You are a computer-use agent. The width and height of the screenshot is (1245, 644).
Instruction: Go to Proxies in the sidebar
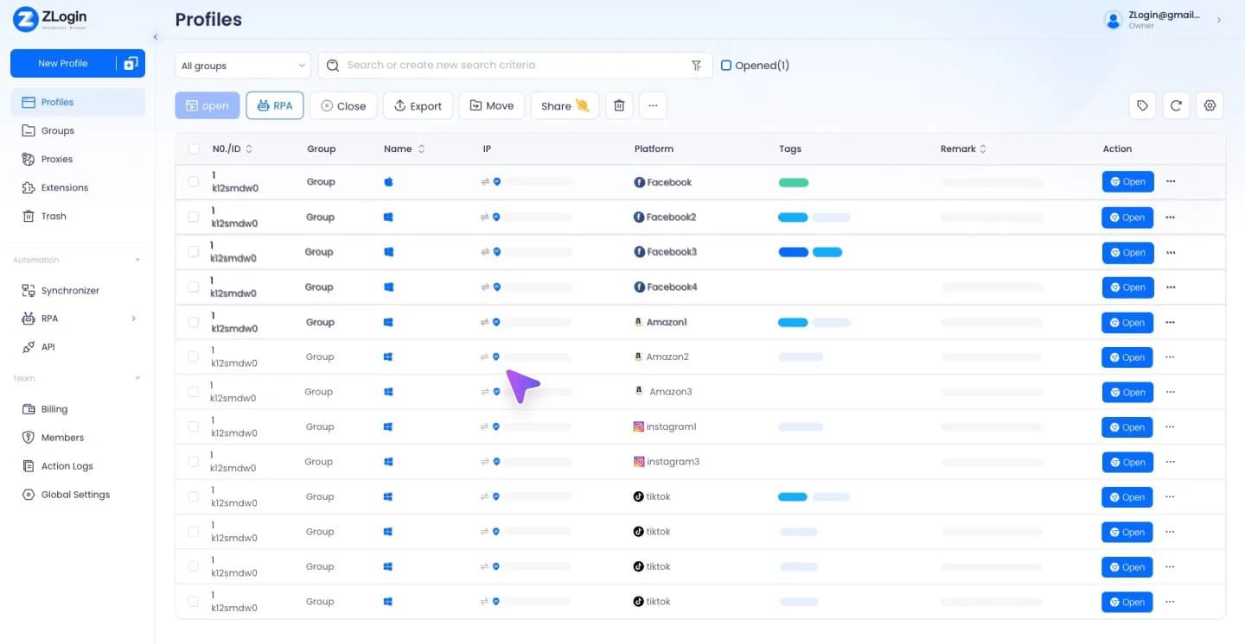(x=57, y=159)
